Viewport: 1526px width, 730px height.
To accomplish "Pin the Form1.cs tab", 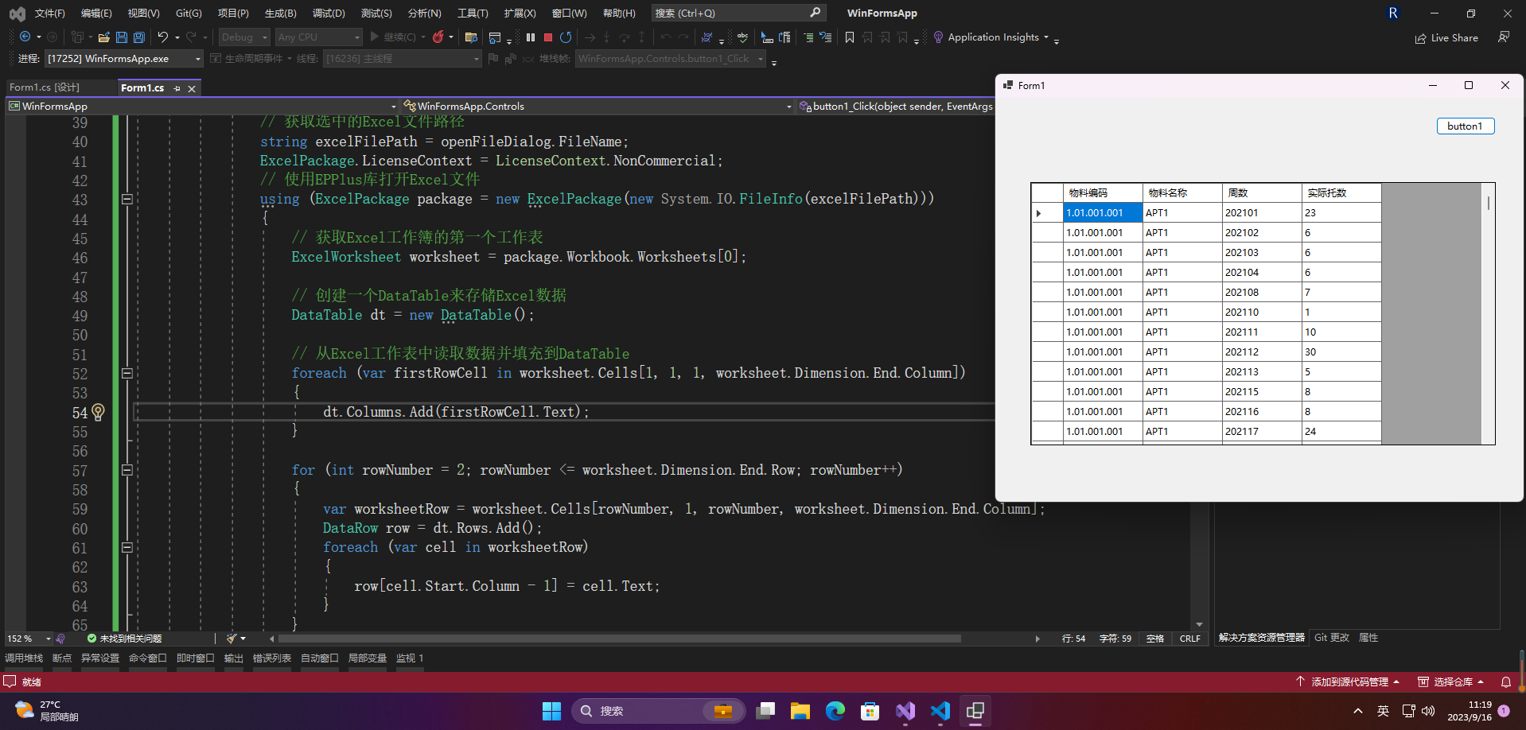I will pyautogui.click(x=177, y=88).
